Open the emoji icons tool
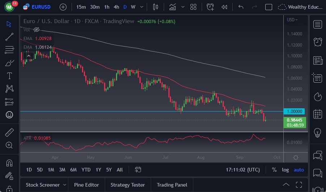The height and width of the screenshot is (192, 326). (x=9, y=115)
